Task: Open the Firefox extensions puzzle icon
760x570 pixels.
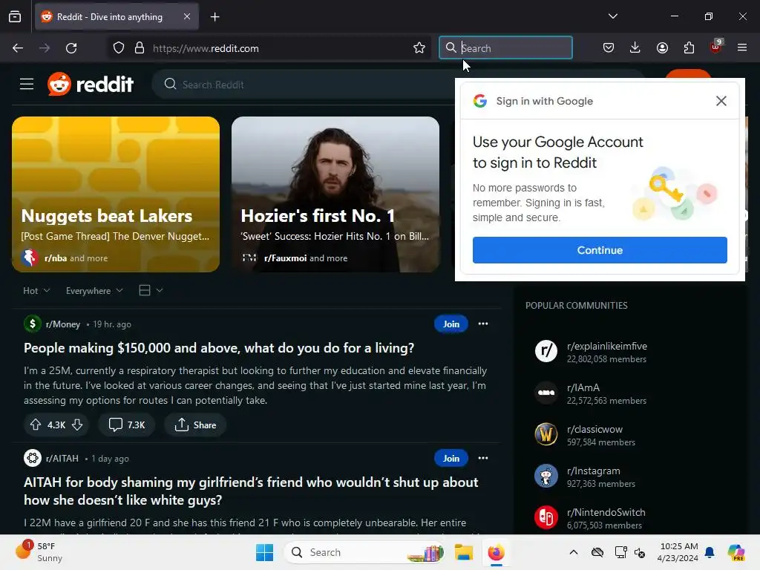Action: coord(689,47)
